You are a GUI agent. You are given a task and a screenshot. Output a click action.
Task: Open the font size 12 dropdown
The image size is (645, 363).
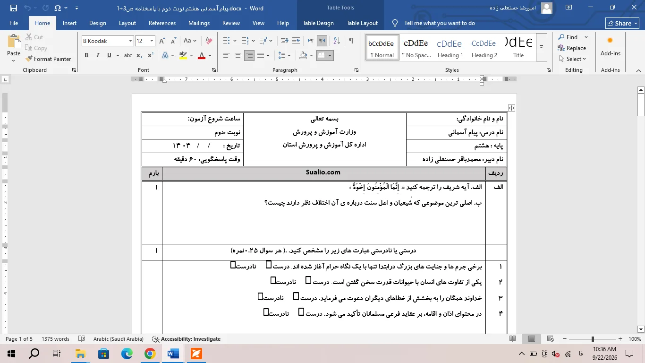[152, 41]
